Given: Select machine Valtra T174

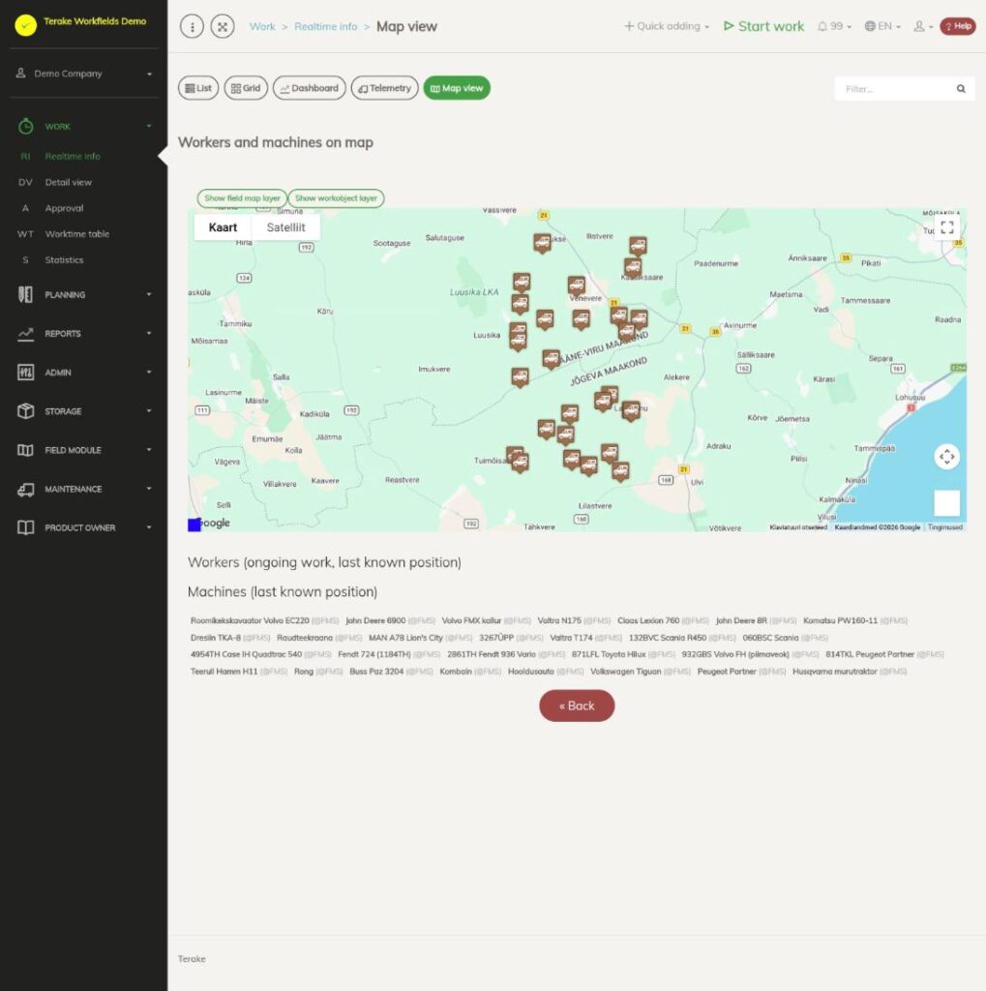Looking at the screenshot, I should click(x=571, y=638).
